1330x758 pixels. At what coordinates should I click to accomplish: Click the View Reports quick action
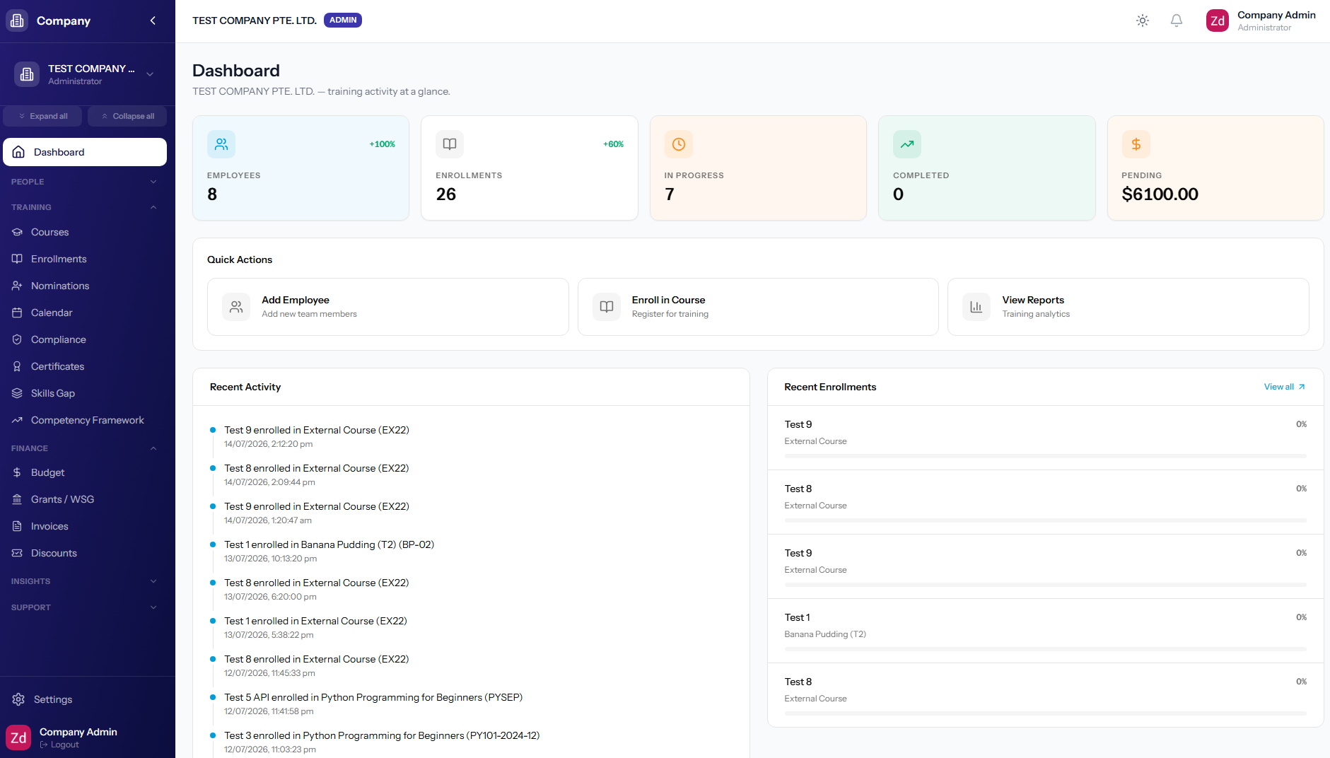1128,307
